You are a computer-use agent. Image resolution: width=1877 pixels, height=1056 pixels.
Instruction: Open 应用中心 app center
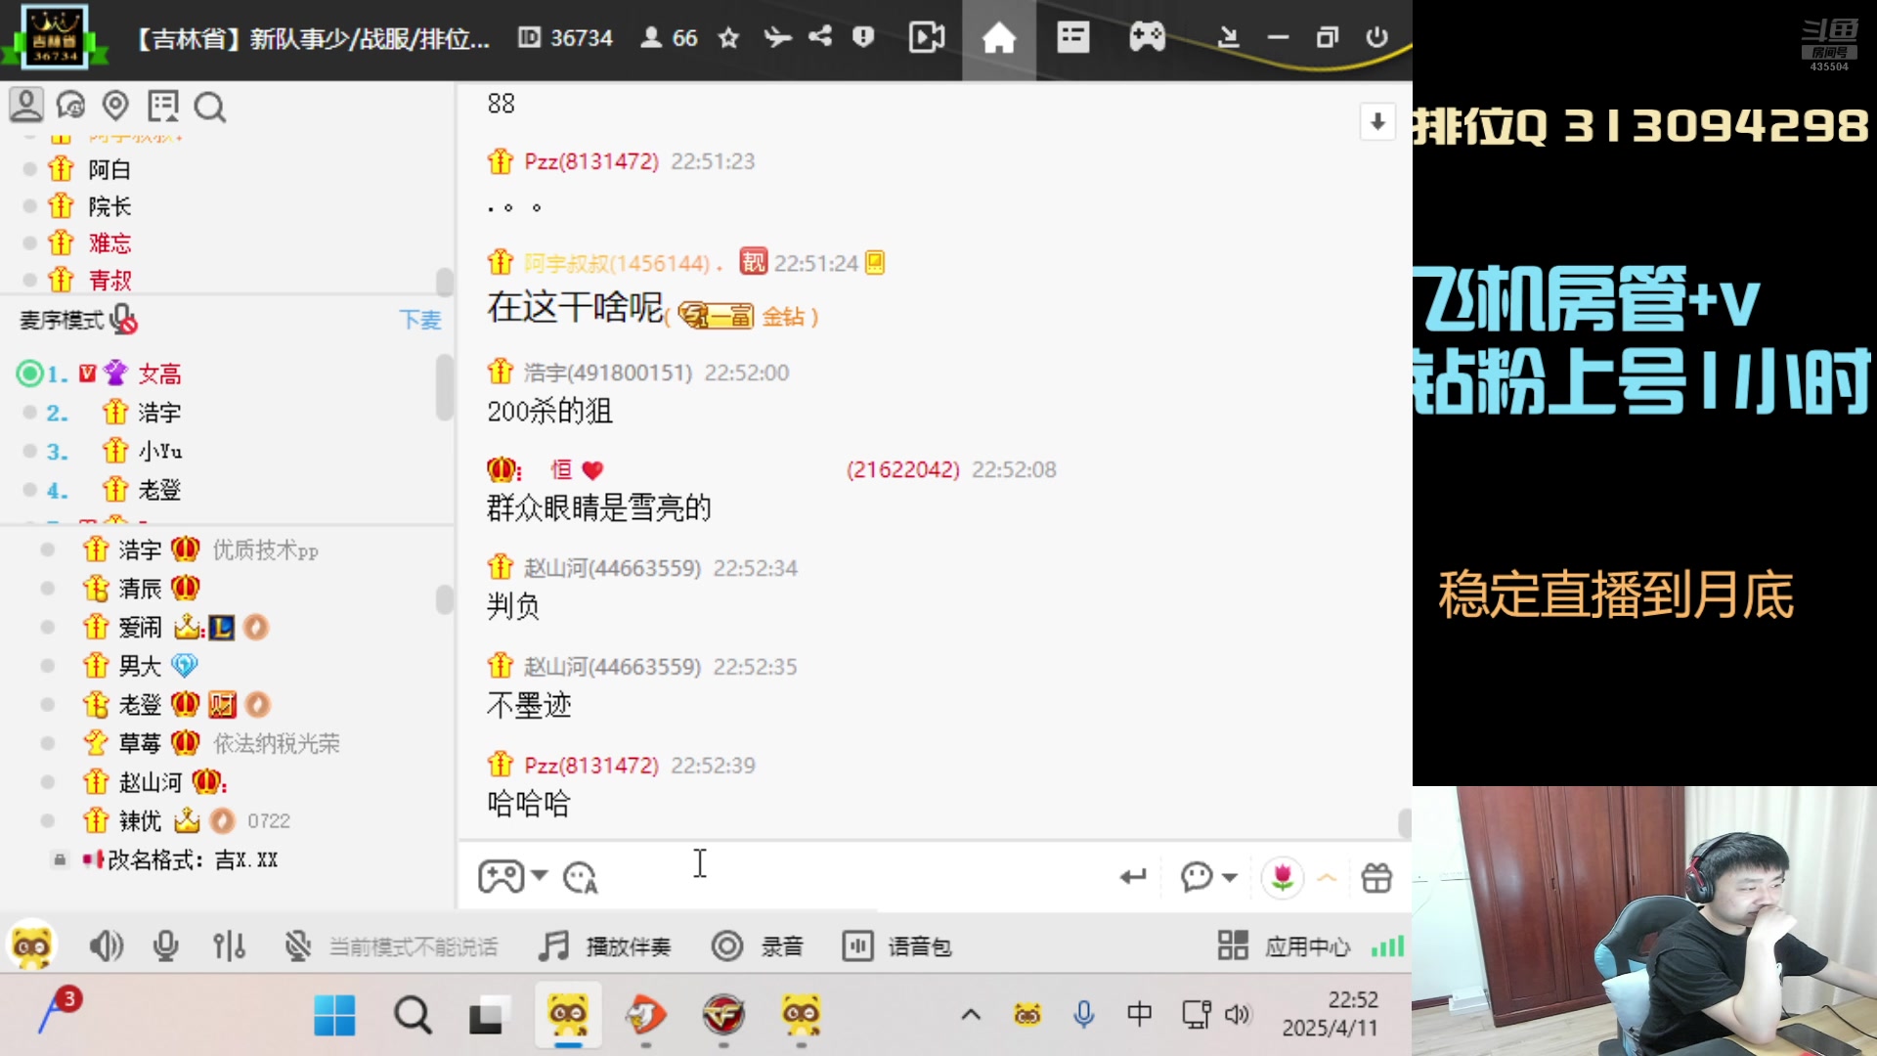1284,946
